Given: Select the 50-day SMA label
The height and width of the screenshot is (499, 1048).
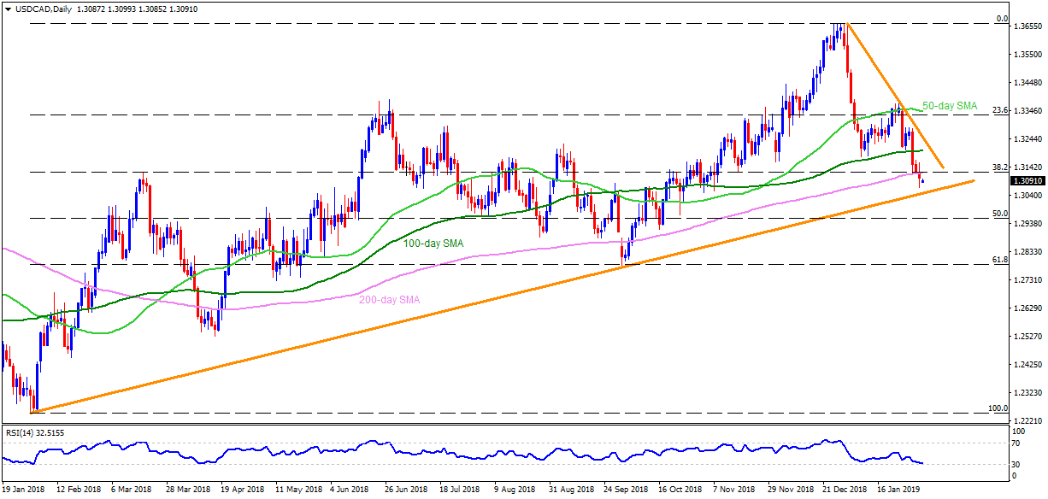Looking at the screenshot, I should click(x=949, y=105).
